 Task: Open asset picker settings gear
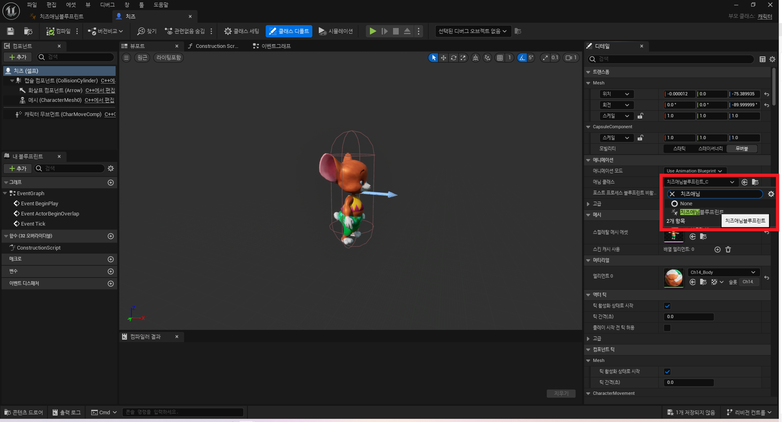[771, 194]
